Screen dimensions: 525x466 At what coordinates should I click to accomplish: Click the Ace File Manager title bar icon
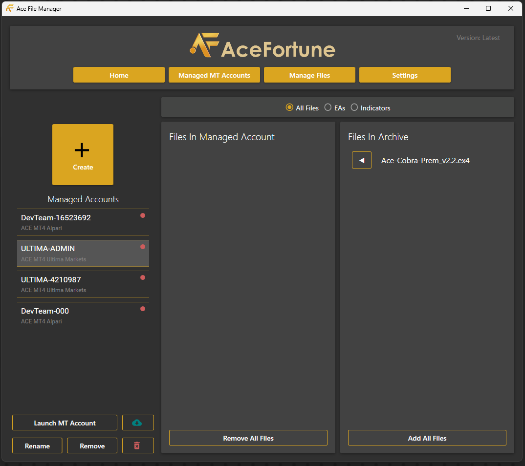[10, 8]
